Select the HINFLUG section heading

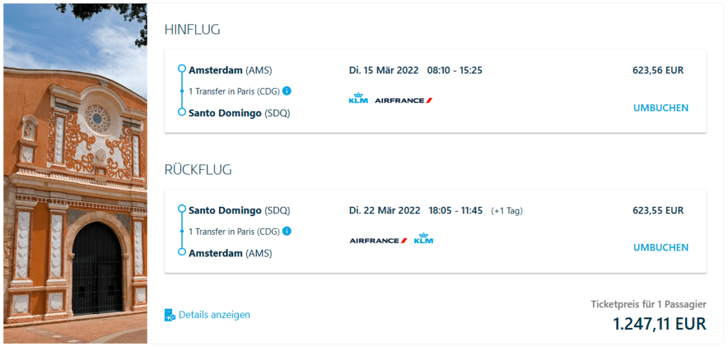192,30
